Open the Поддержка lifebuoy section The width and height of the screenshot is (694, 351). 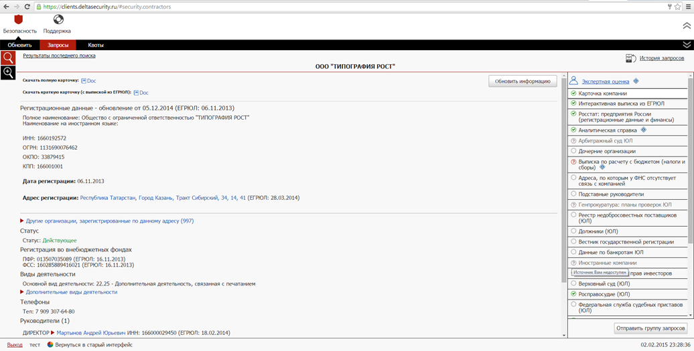58,20
